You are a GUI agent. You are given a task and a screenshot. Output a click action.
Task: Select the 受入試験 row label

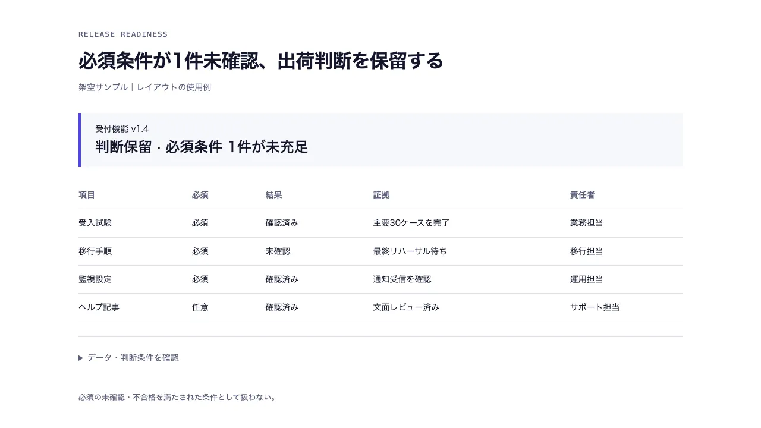click(x=95, y=223)
